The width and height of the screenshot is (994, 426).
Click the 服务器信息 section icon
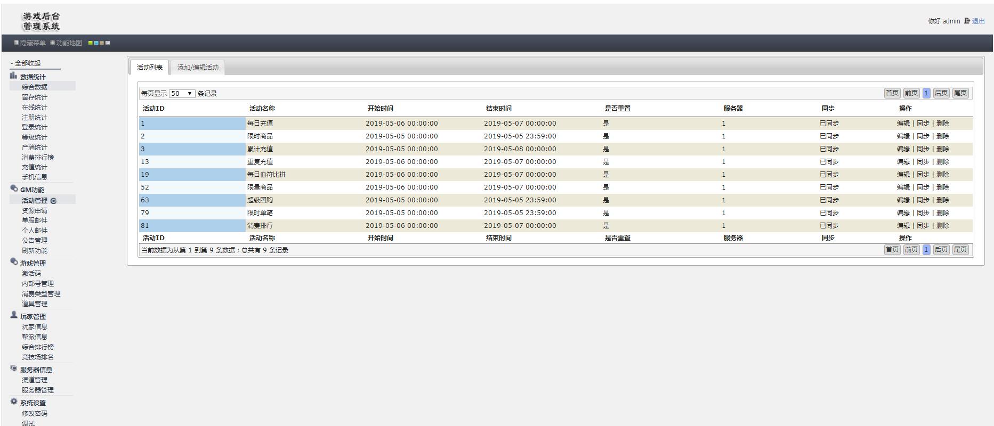14,368
